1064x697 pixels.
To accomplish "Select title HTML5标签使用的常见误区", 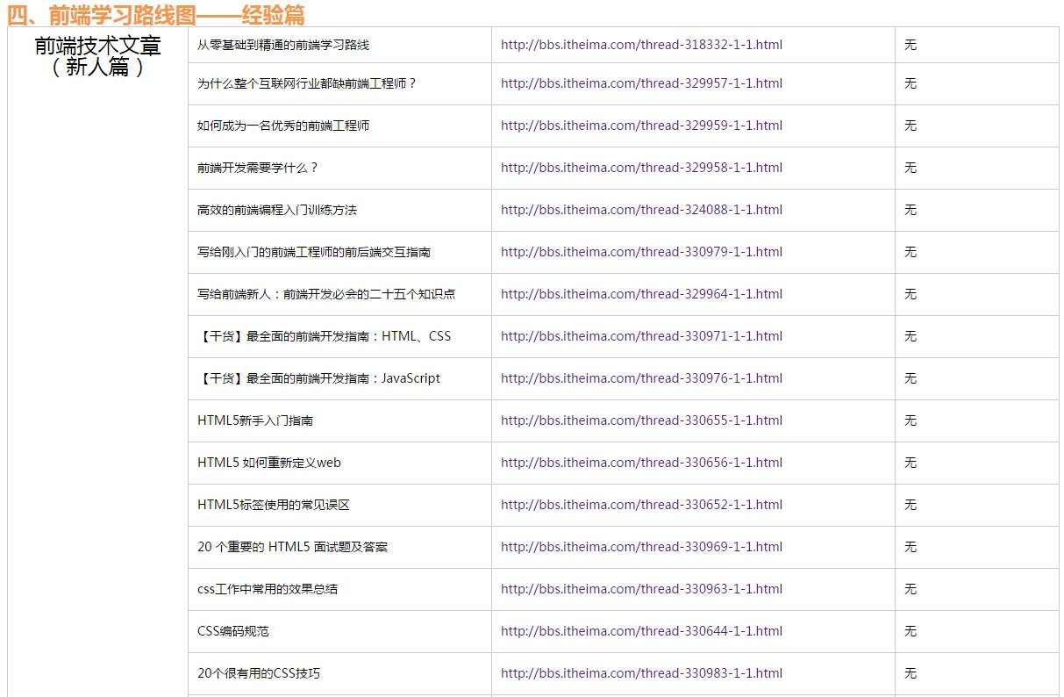I will point(274,505).
